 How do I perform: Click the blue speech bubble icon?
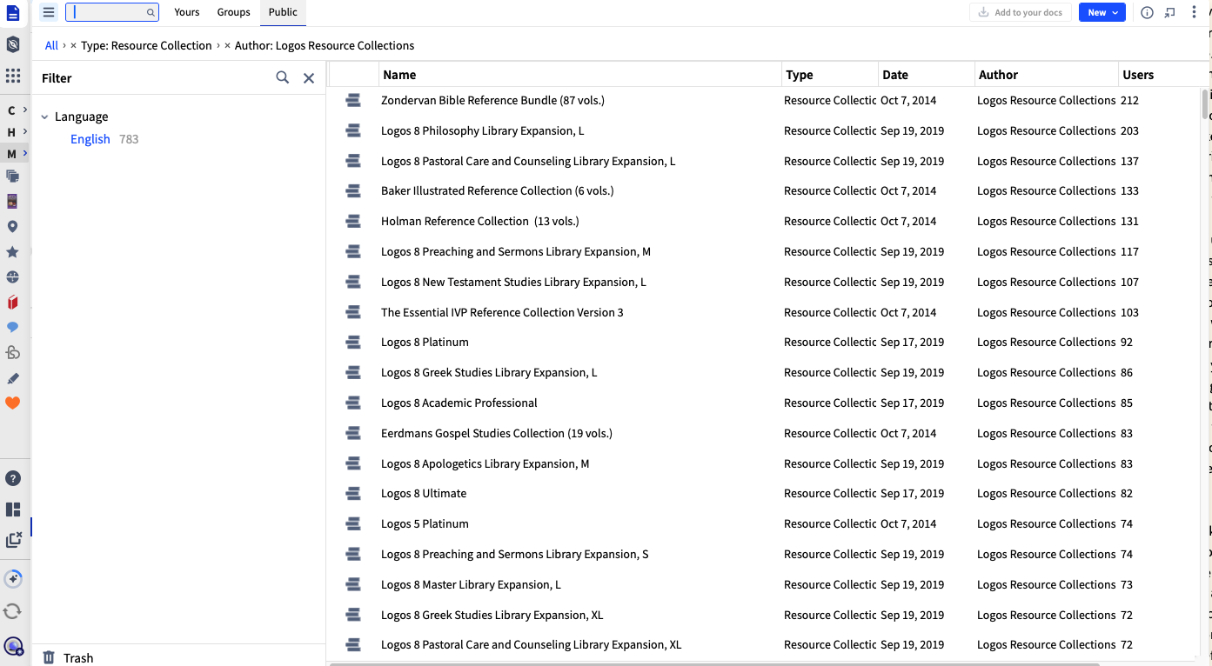tap(12, 328)
